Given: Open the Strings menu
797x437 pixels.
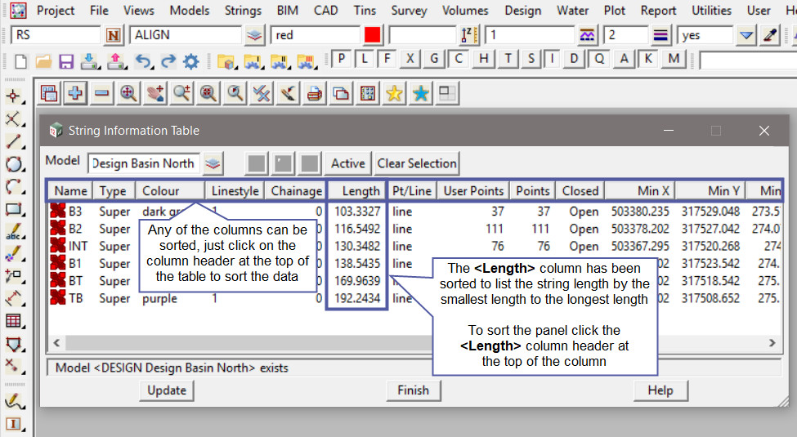Looking at the screenshot, I should [x=243, y=11].
